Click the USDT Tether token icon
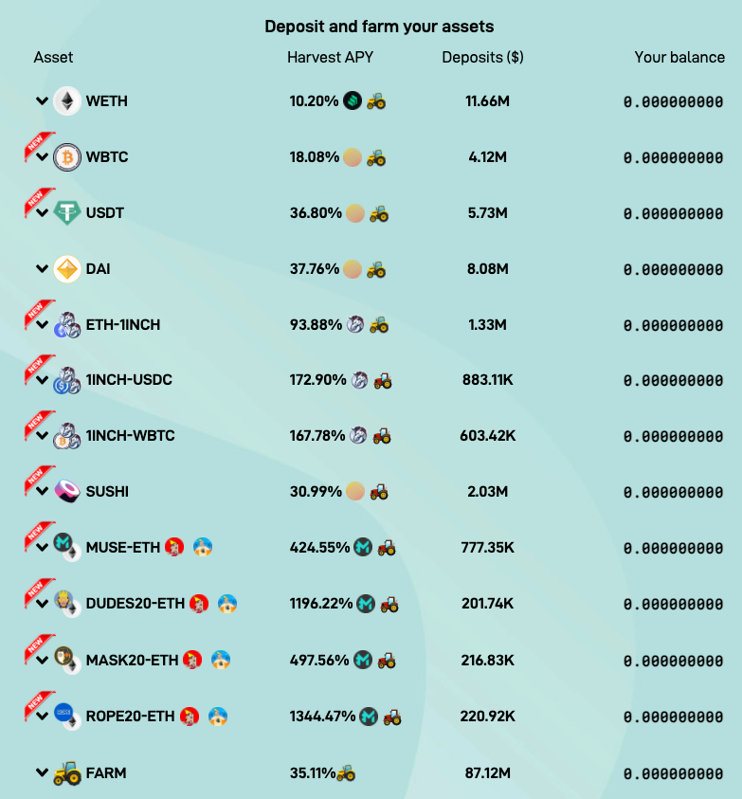This screenshot has width=742, height=799. pos(67,212)
